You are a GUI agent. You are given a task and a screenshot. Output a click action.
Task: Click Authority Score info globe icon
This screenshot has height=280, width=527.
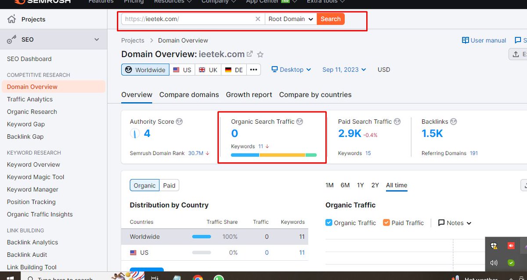[x=179, y=122]
